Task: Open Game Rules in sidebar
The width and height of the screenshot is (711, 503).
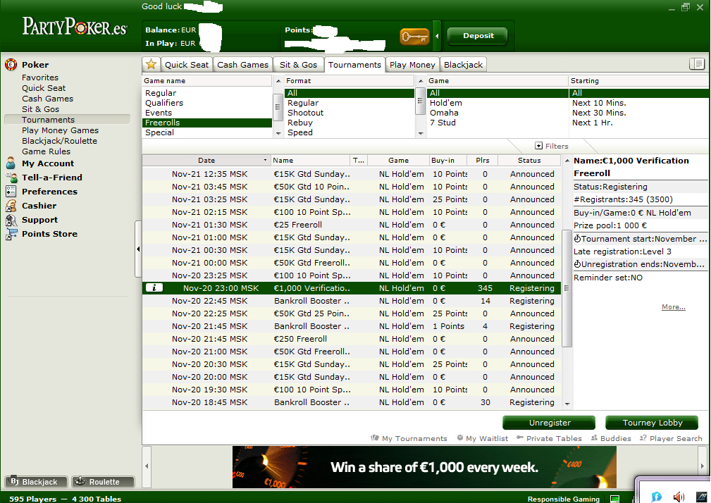Action: click(47, 151)
